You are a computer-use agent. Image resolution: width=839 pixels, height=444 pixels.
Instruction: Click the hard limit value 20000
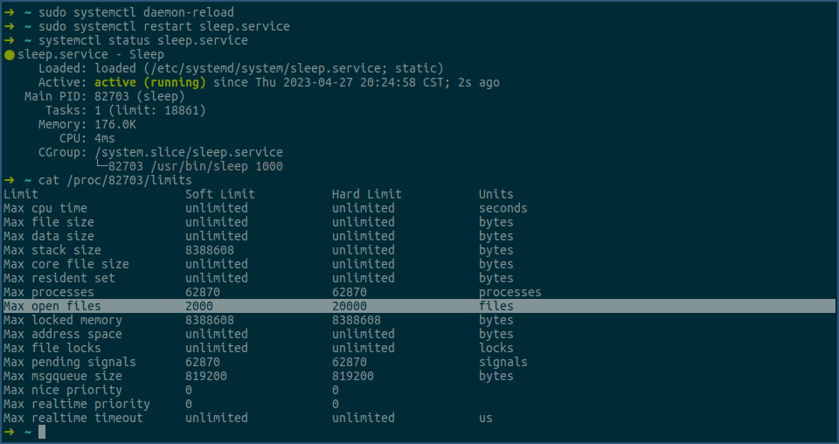tap(350, 306)
